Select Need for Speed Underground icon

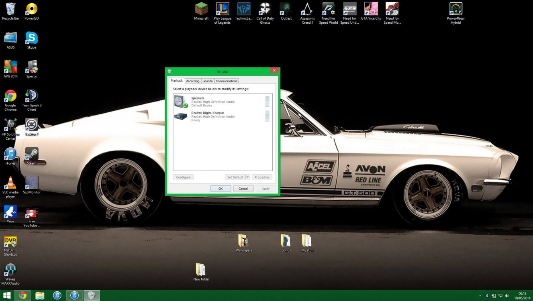350,13
